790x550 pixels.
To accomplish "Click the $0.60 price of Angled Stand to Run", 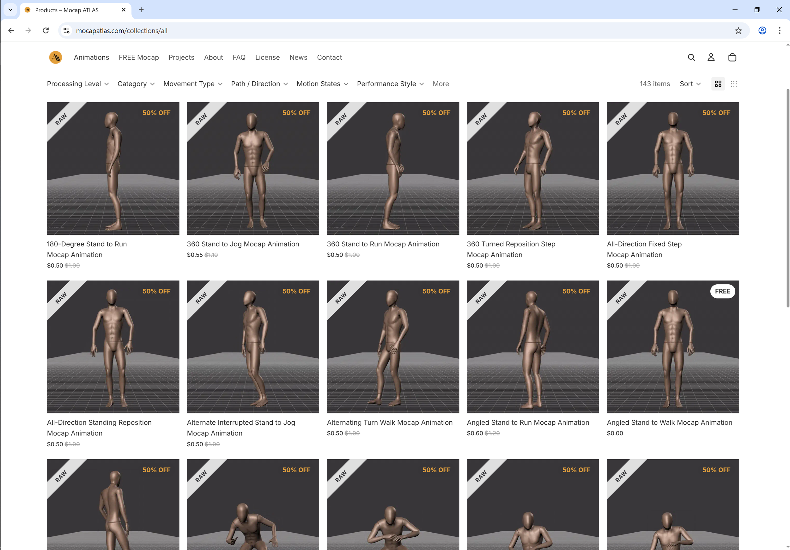I will 475,433.
